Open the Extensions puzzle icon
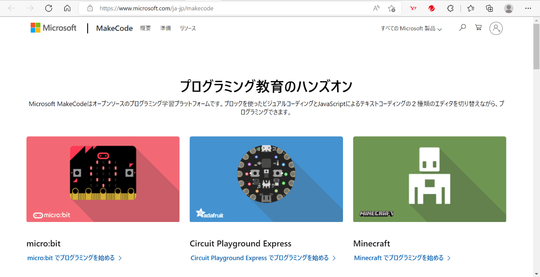The height and width of the screenshot is (277, 540). (450, 8)
